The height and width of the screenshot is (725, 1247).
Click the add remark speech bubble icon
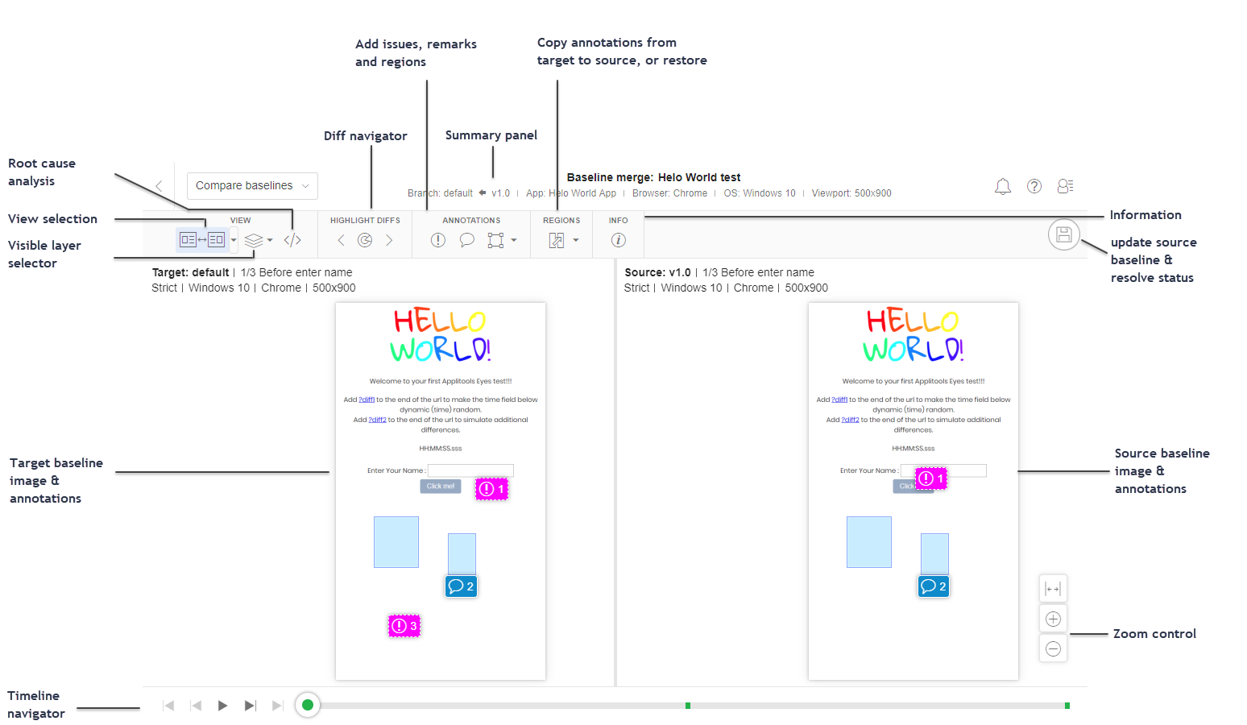466,240
